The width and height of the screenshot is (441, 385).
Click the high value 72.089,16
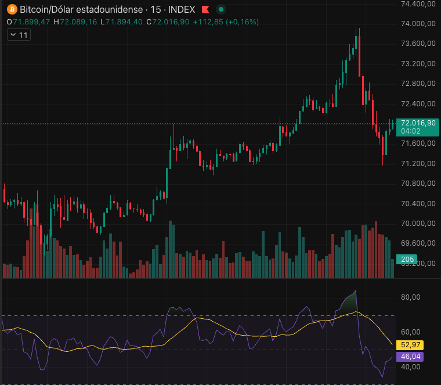pyautogui.click(x=78, y=22)
